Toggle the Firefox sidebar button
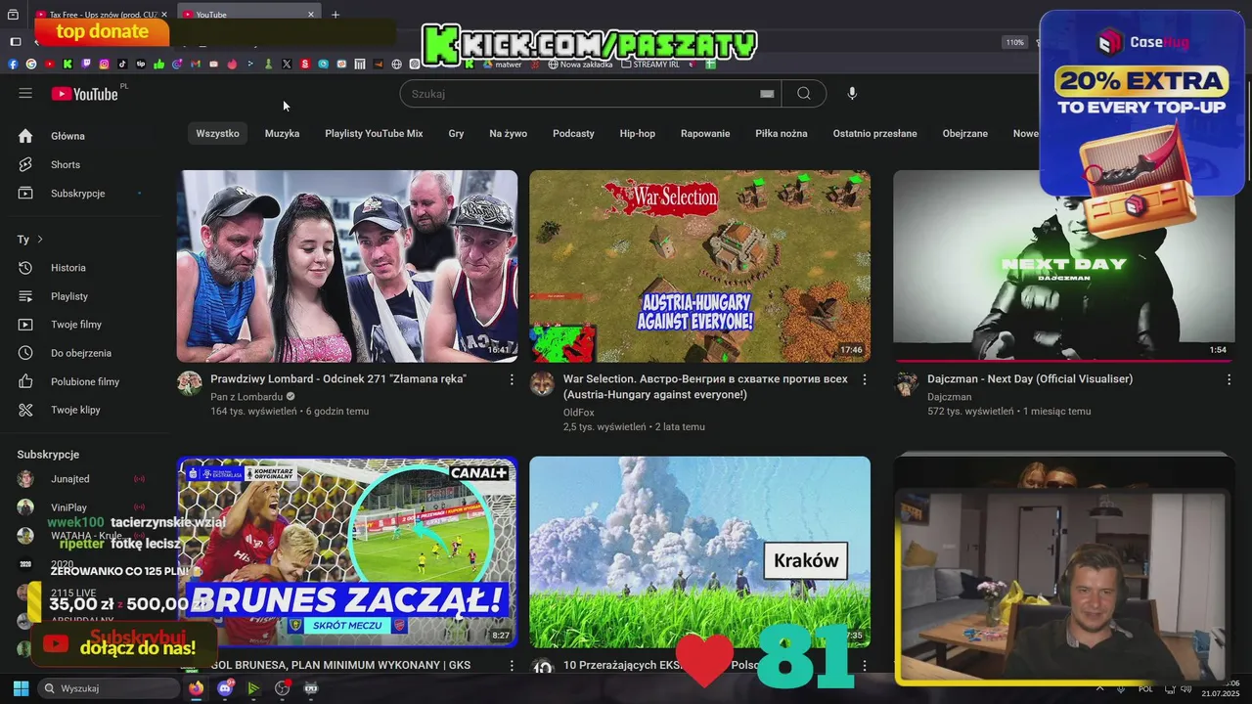This screenshot has height=704, width=1252. coord(16,41)
